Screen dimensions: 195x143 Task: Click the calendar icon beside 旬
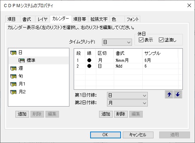(13, 76)
